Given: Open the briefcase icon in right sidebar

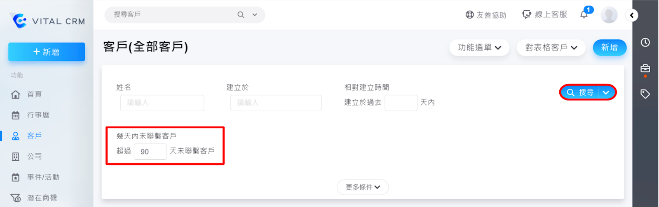Looking at the screenshot, I should [x=645, y=68].
